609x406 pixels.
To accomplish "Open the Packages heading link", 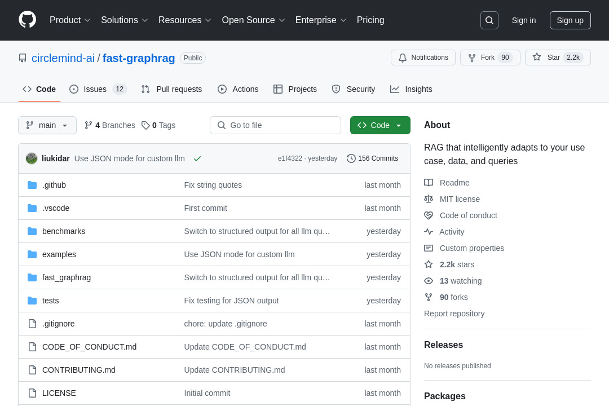I will point(445,396).
